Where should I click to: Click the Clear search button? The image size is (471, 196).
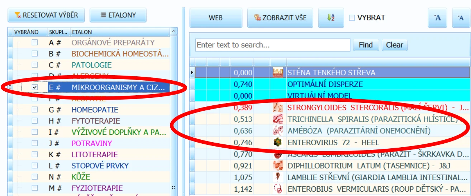[x=395, y=45]
